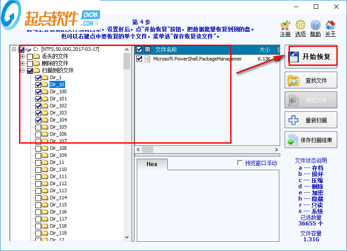Select the Hex tab
This screenshot has width=347, height=251.
click(152, 164)
